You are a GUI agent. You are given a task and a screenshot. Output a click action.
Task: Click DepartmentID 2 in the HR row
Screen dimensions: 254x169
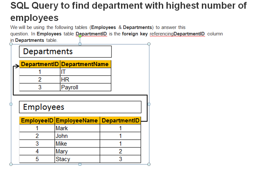(40, 80)
